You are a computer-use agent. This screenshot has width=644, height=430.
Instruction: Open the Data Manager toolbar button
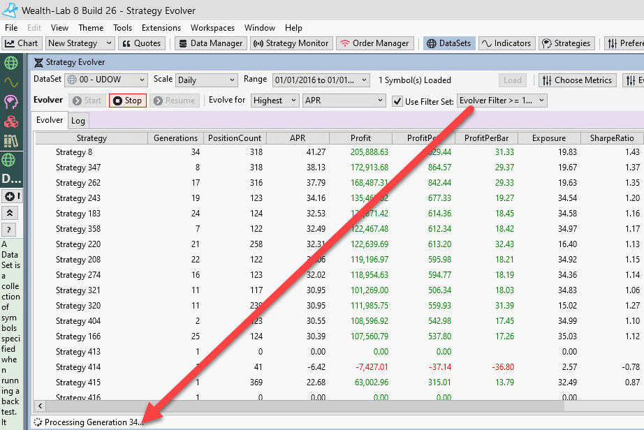coord(210,43)
